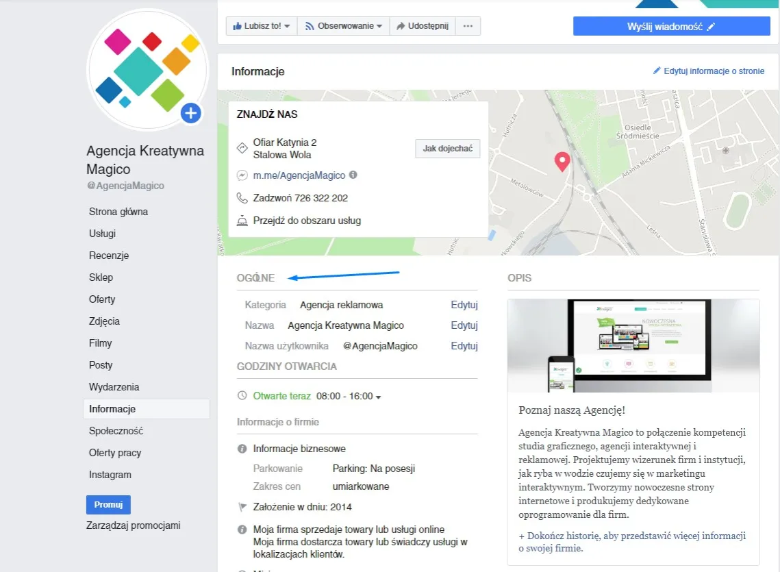Click the info icon beside Informacje biznesowe

pos(242,449)
